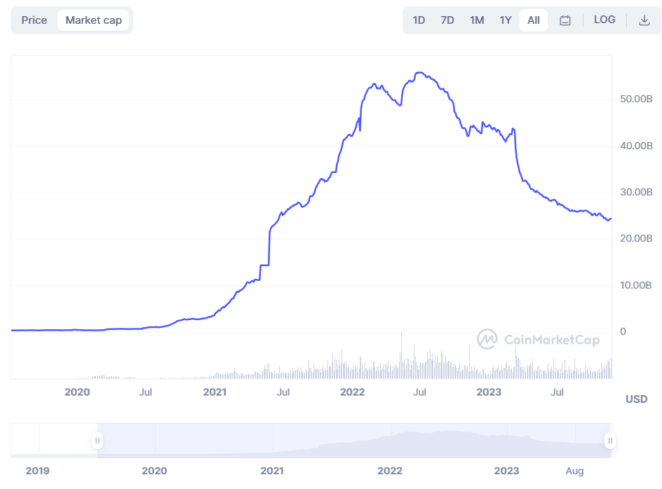Click the right range slider handle
The height and width of the screenshot is (489, 662).
611,441
